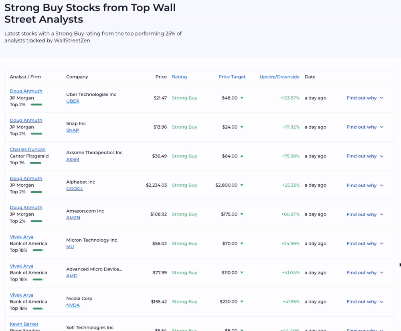Expand Find out why for Snap Inc
Screen dimensions: 401x331
coord(365,127)
